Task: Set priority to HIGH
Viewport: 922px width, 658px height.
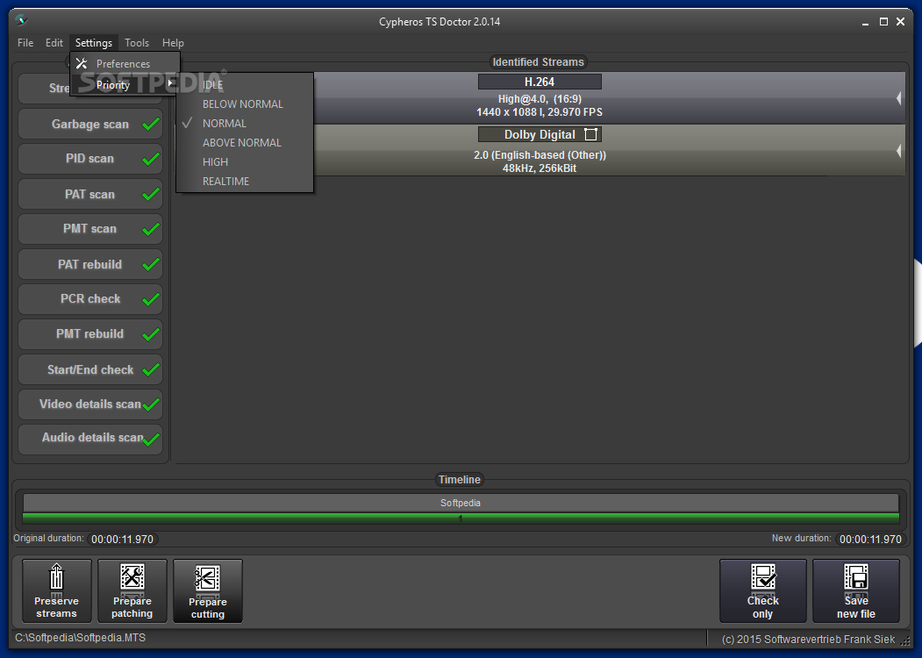Action: (x=245, y=161)
